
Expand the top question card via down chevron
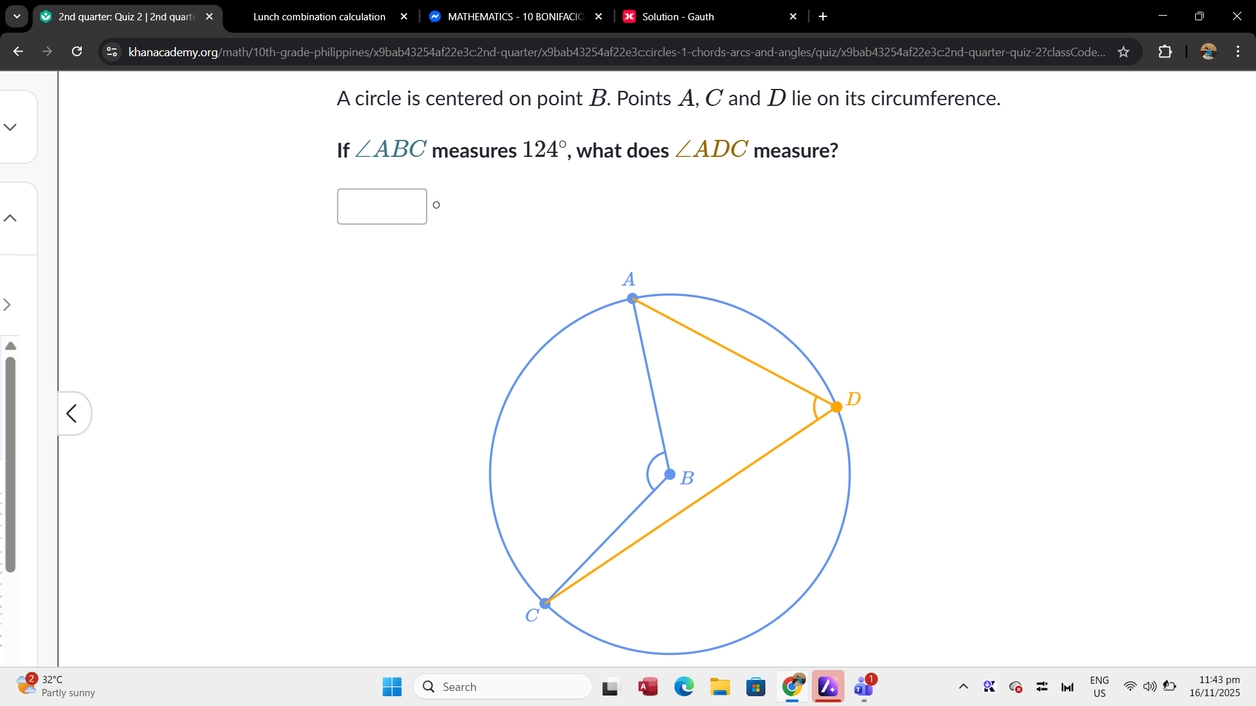pos(10,127)
